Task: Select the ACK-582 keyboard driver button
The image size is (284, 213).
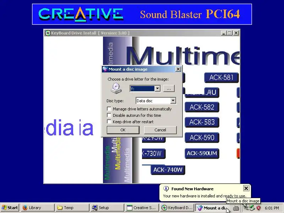Action: point(202,107)
